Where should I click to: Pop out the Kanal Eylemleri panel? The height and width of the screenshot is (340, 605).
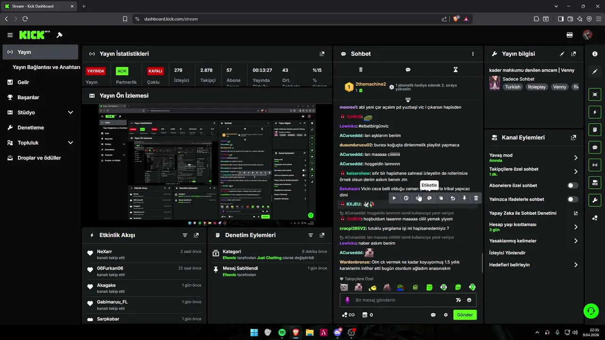[573, 137]
